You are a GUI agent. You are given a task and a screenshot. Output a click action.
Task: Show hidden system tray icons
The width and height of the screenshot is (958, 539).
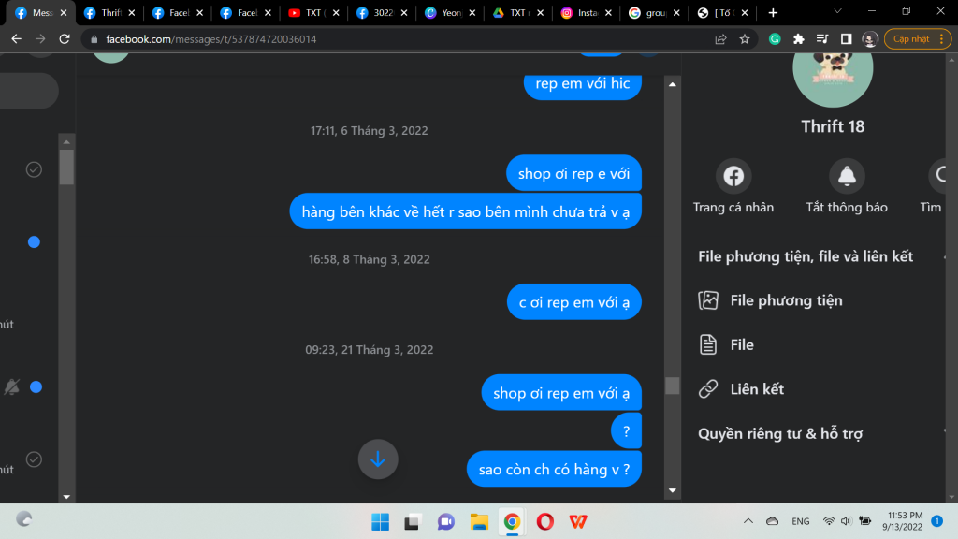coord(748,521)
